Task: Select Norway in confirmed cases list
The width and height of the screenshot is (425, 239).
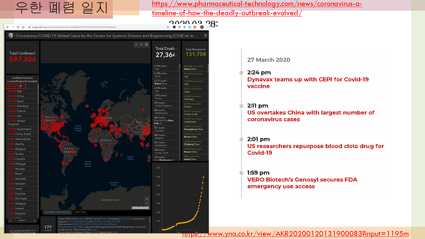Action: point(22,169)
